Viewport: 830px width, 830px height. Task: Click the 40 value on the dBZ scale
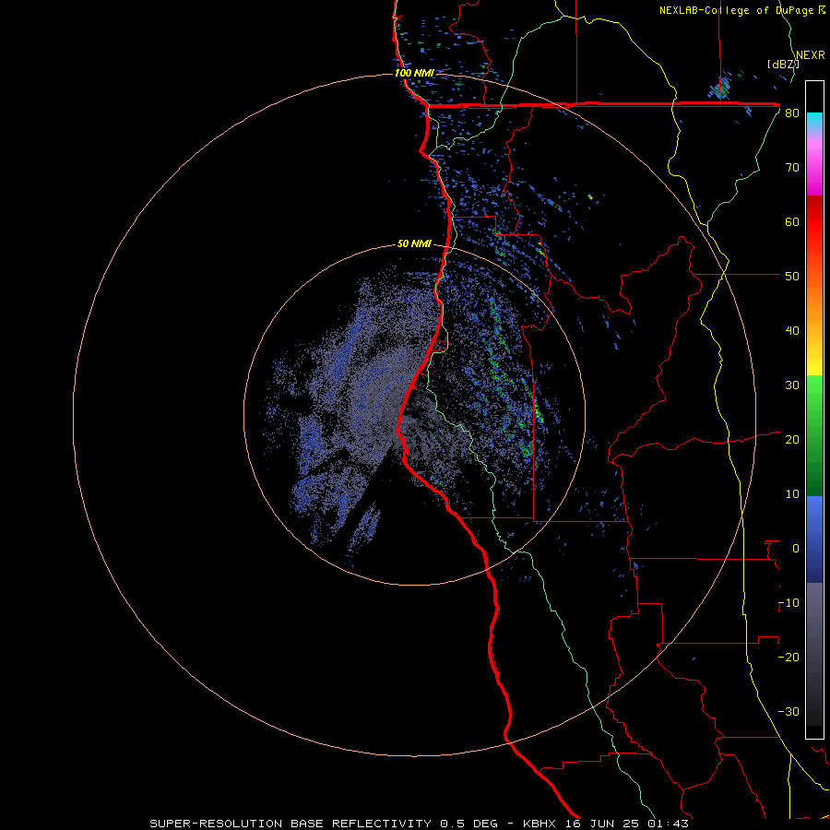coord(792,331)
